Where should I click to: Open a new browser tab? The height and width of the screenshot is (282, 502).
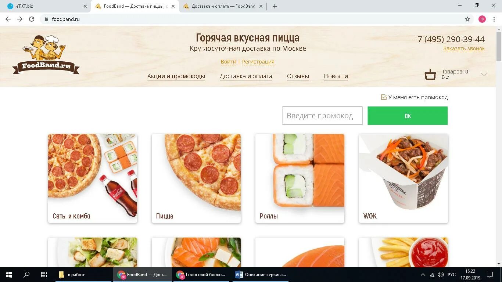tap(275, 6)
